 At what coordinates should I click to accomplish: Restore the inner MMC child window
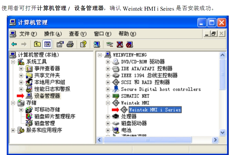(214, 34)
